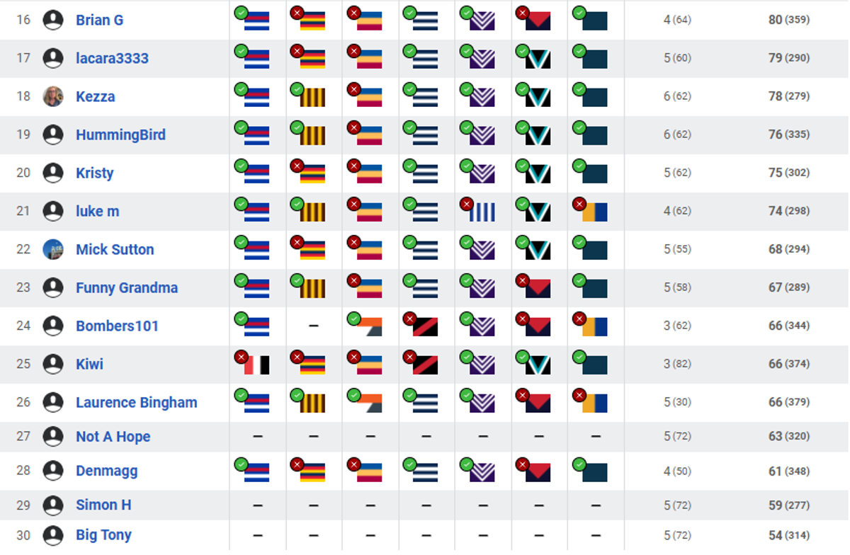The height and width of the screenshot is (555, 850).
Task: Click Denmagg's red, yellow and navy striped flag
Action: coord(313,471)
